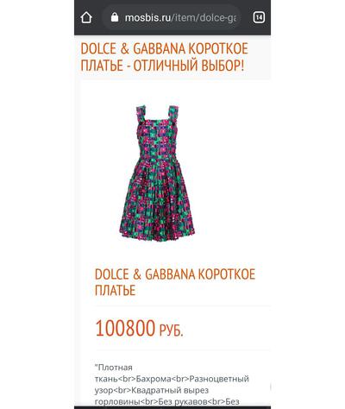Image resolution: width=345 pixels, height=409 pixels.
Task: Click the page scrollbar indicator on the right edge
Action: pos(270,387)
